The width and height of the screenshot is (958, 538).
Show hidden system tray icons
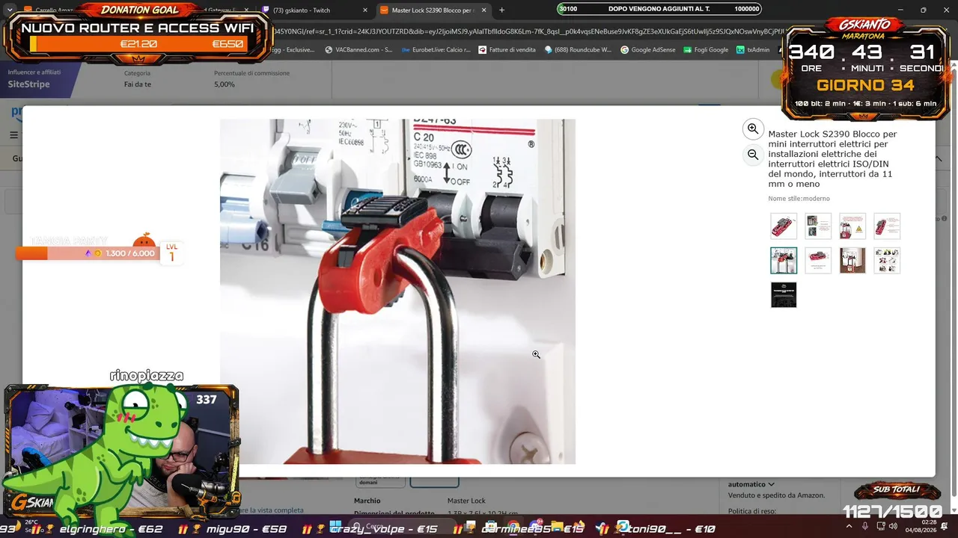849,526
